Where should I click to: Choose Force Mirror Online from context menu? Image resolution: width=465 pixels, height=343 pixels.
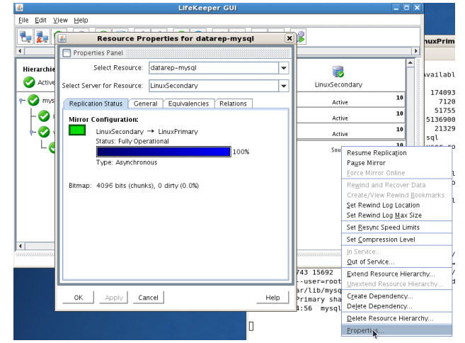tap(396, 173)
